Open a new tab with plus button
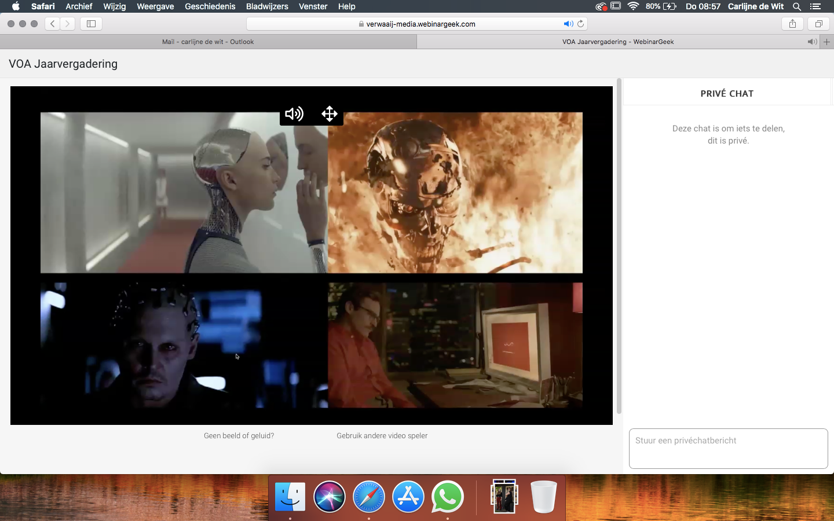The width and height of the screenshot is (834, 521). click(826, 42)
